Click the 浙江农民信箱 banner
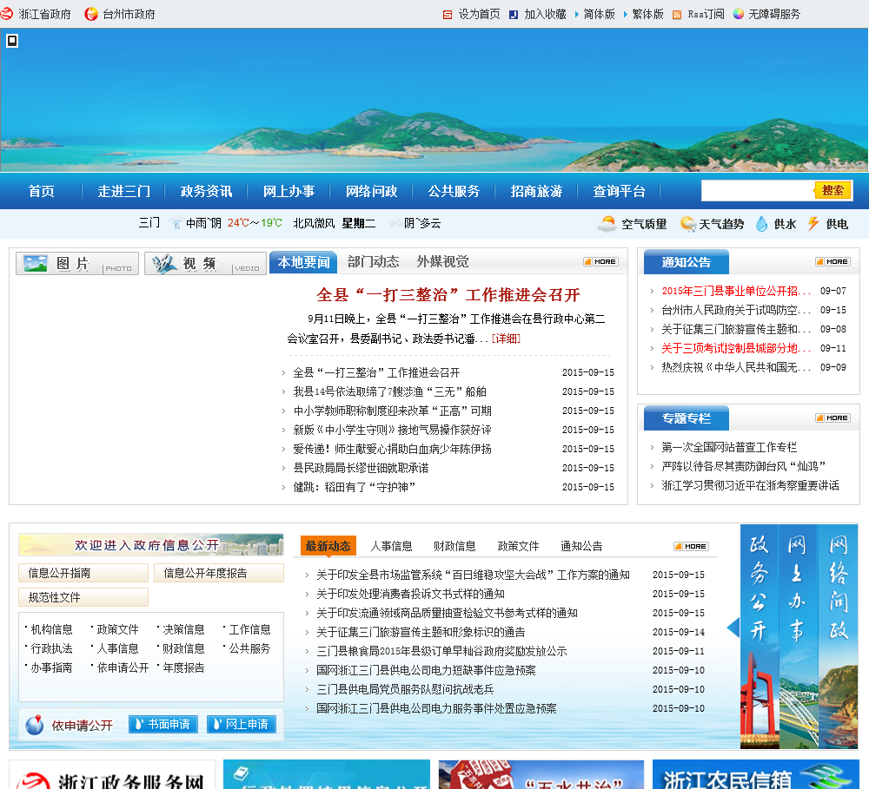Viewport: 869px width, 789px height. (755, 774)
